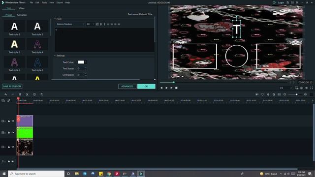Toggle italic text formatting
The height and width of the screenshot is (177, 315).
pos(104,24)
